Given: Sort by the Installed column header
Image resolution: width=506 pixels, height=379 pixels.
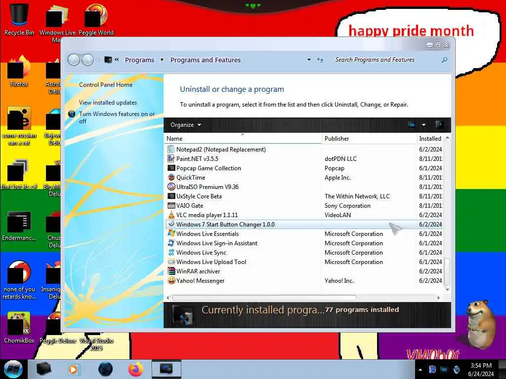Looking at the screenshot, I should pyautogui.click(x=430, y=139).
